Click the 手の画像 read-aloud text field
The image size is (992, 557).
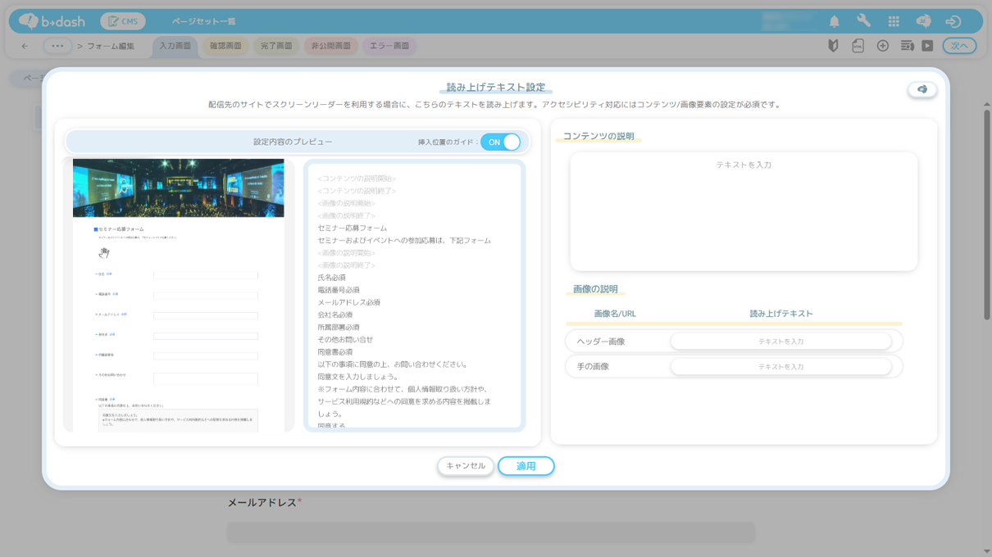[780, 367]
